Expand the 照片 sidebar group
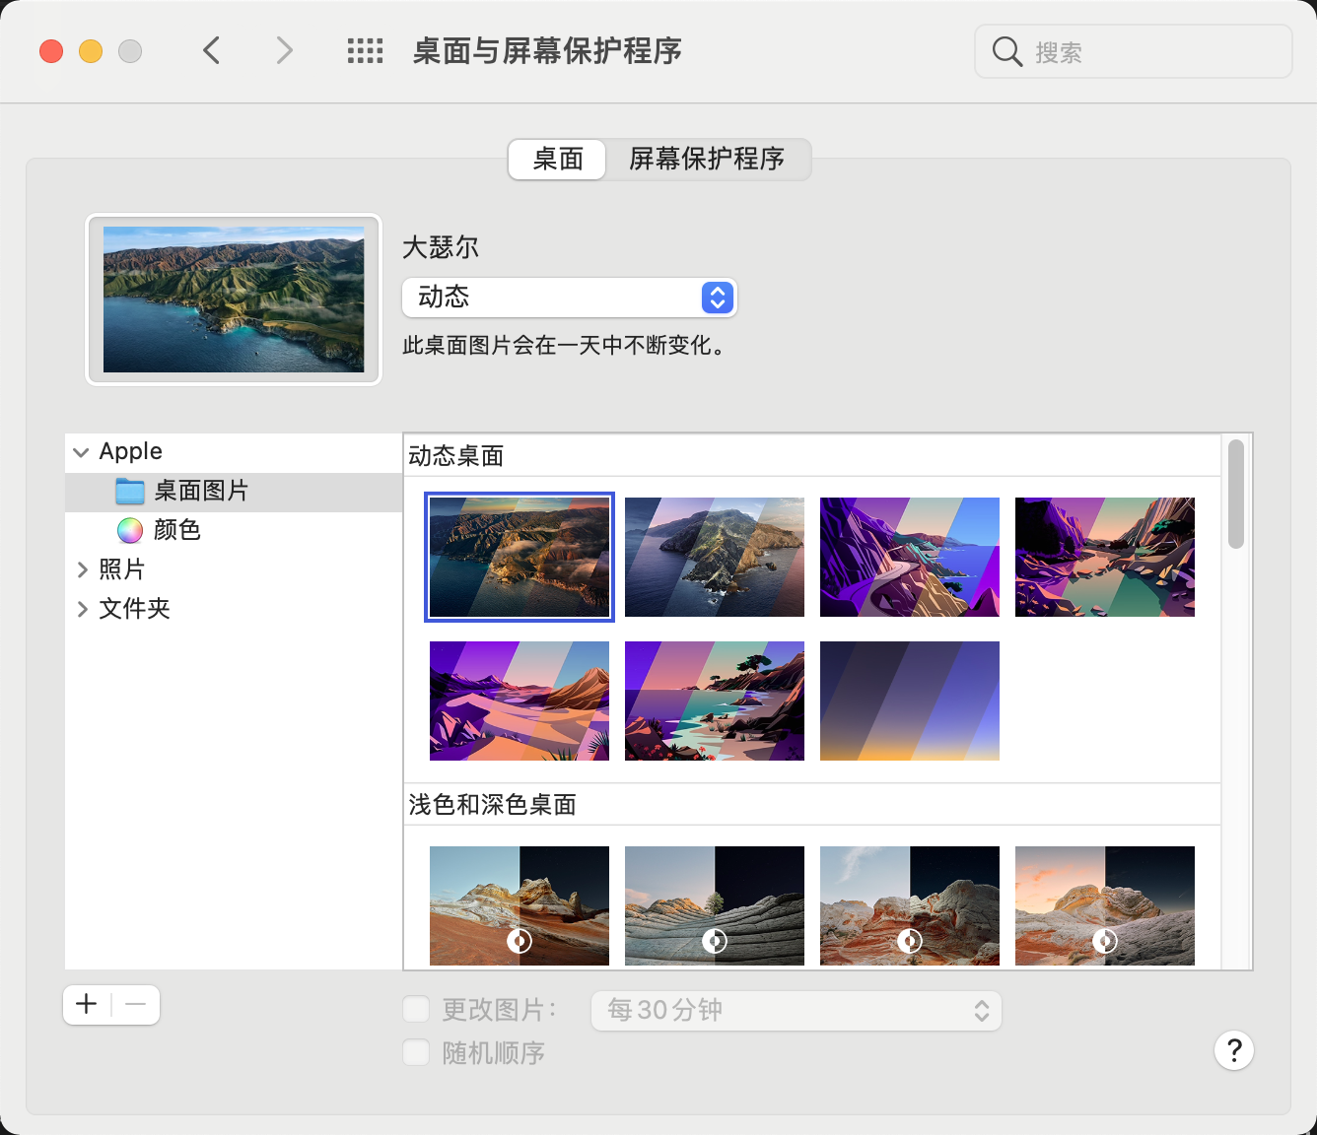Screen dimensions: 1317x1135 tap(82, 569)
